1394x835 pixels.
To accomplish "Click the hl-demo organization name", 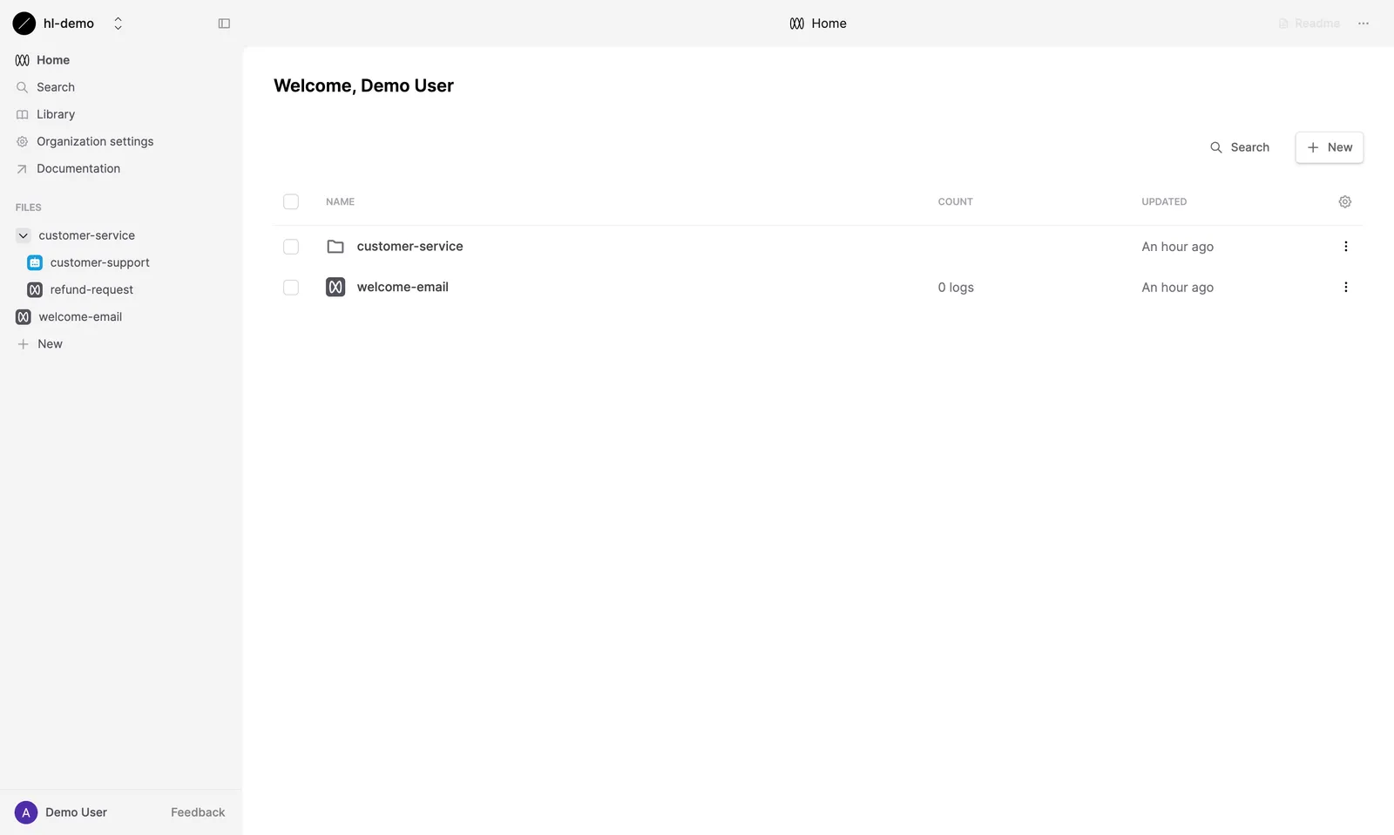I will [x=69, y=24].
